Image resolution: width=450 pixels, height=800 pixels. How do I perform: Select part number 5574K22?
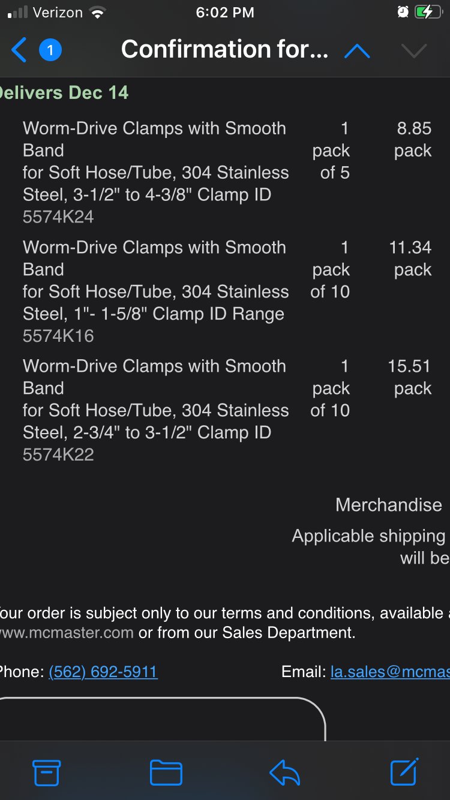coord(58,455)
